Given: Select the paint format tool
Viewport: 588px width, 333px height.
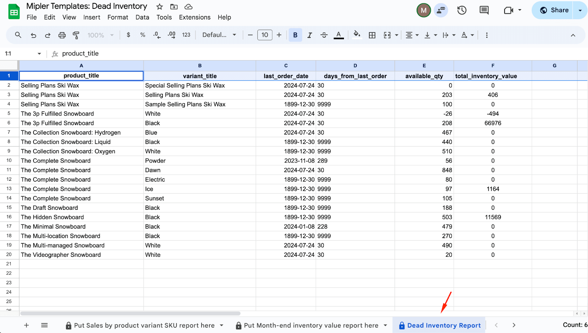Looking at the screenshot, I should click(76, 35).
